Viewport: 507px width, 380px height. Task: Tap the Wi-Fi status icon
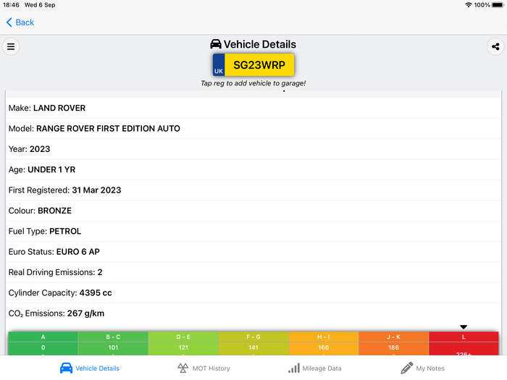pyautogui.click(x=468, y=5)
